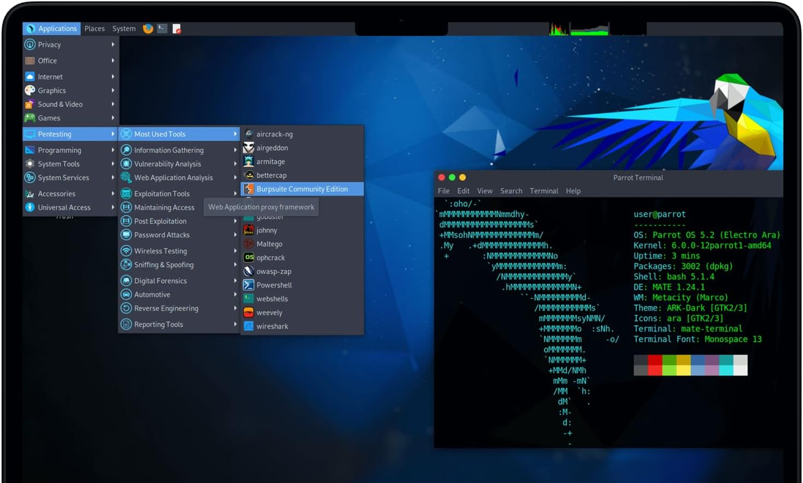Expand the Exploitation Tools submenu

click(162, 193)
